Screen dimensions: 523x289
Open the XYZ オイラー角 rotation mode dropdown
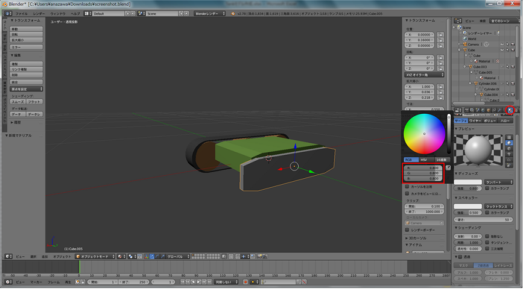pos(425,73)
